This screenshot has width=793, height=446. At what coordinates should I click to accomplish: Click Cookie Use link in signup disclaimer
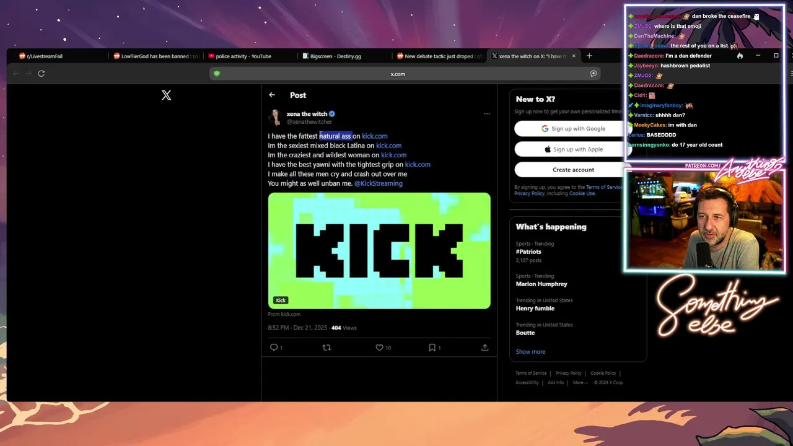click(x=582, y=193)
